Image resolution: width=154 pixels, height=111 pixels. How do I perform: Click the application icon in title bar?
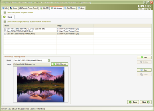(x=2, y=2)
